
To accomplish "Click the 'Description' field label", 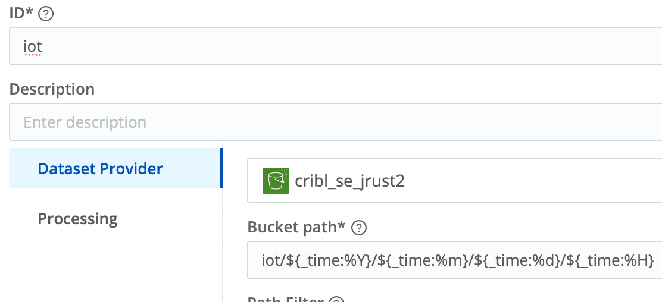I will [52, 89].
